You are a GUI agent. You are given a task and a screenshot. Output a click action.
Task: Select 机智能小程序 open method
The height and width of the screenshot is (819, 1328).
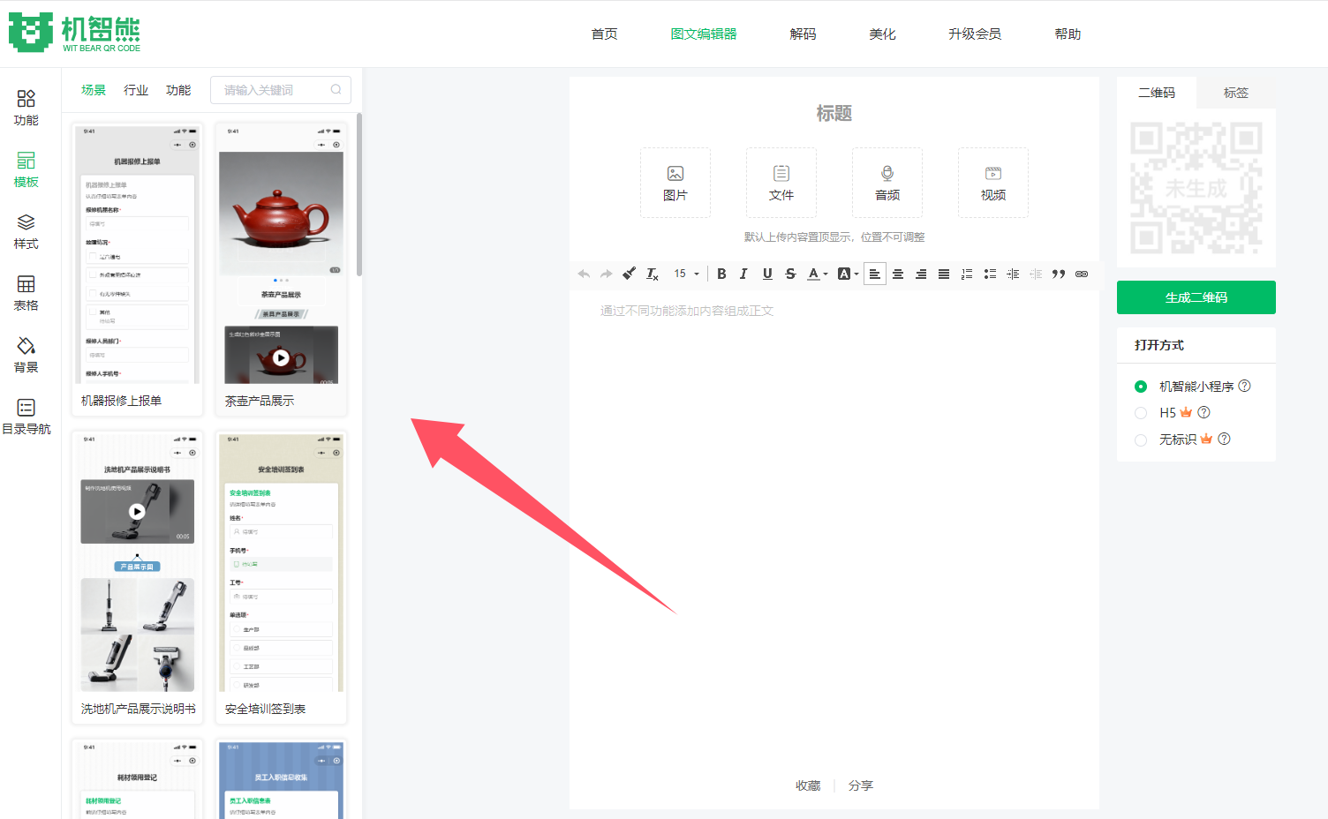(1141, 387)
